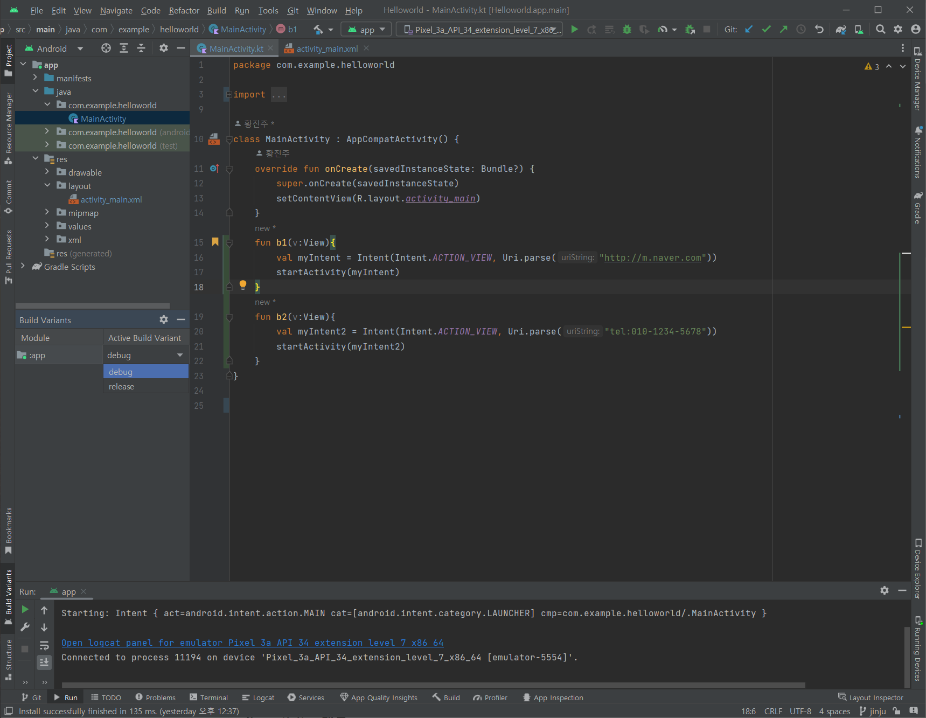926x718 pixels.
Task: Update project using the Git blue arrow
Action: pos(749,30)
